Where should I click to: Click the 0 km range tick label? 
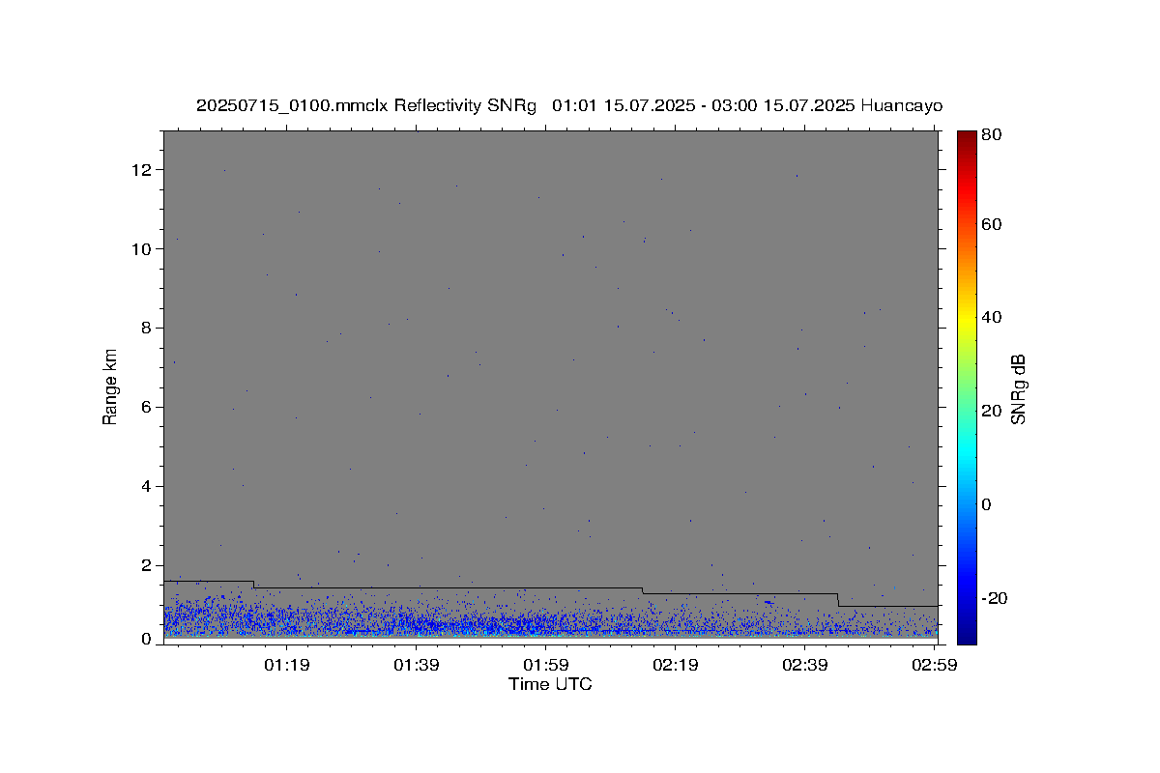[147, 639]
